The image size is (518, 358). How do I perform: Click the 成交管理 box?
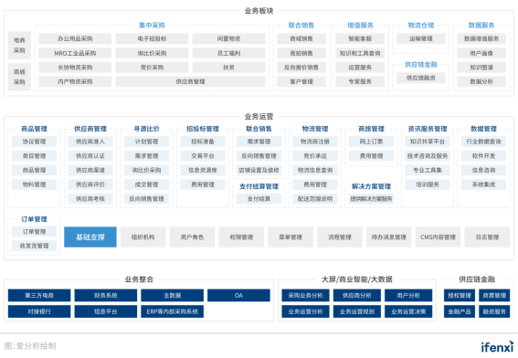tap(146, 184)
